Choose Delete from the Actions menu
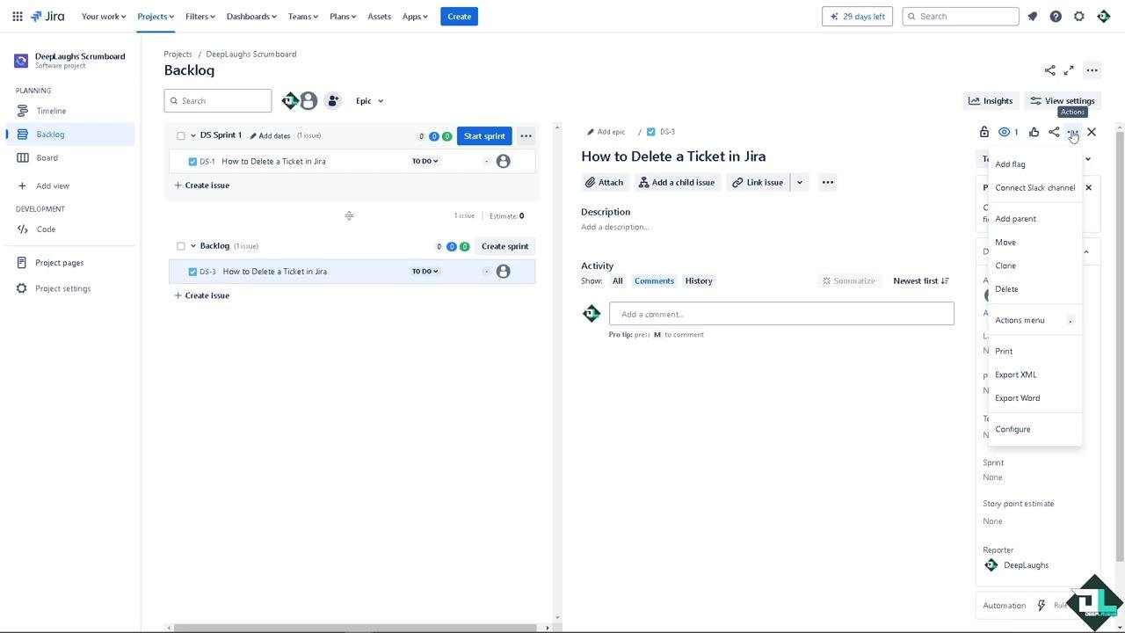 pyautogui.click(x=1034, y=289)
